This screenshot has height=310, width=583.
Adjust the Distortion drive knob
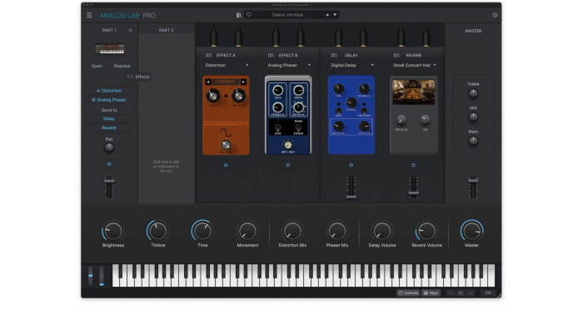pyautogui.click(x=212, y=96)
